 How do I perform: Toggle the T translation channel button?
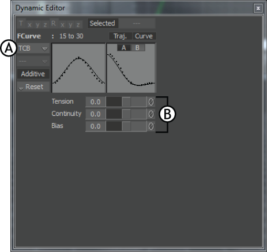click(21, 24)
